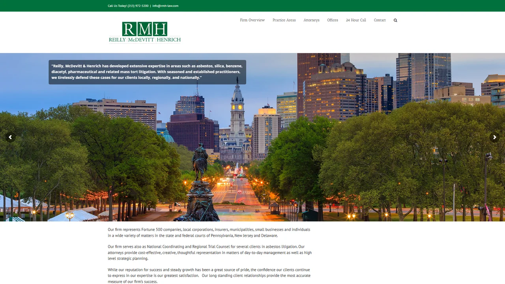Open the search magnifier icon in navigation
The height and width of the screenshot is (284, 505).
[x=395, y=20]
